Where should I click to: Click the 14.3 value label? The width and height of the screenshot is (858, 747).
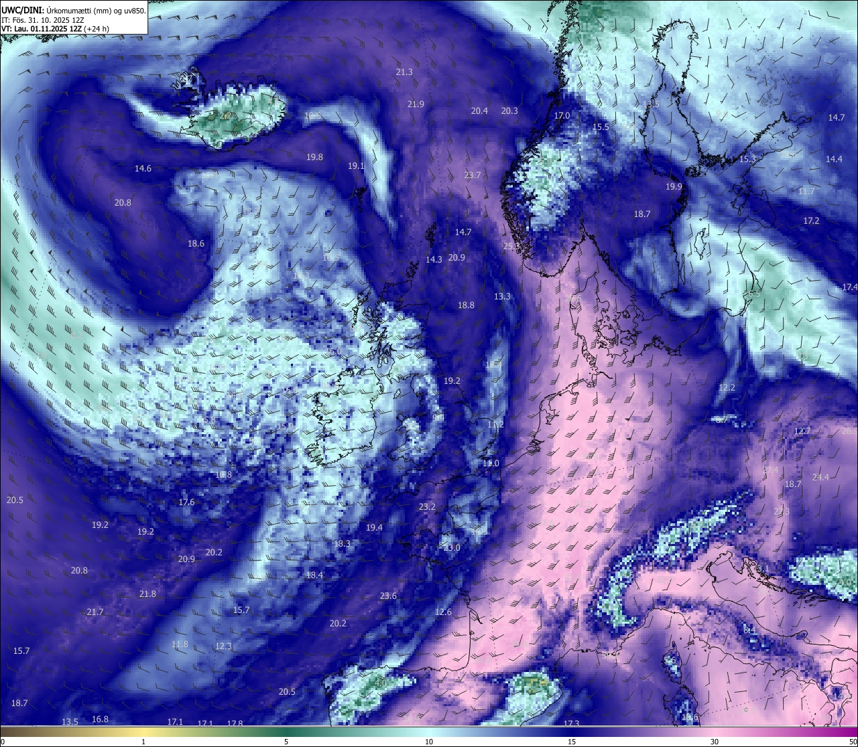[434, 259]
